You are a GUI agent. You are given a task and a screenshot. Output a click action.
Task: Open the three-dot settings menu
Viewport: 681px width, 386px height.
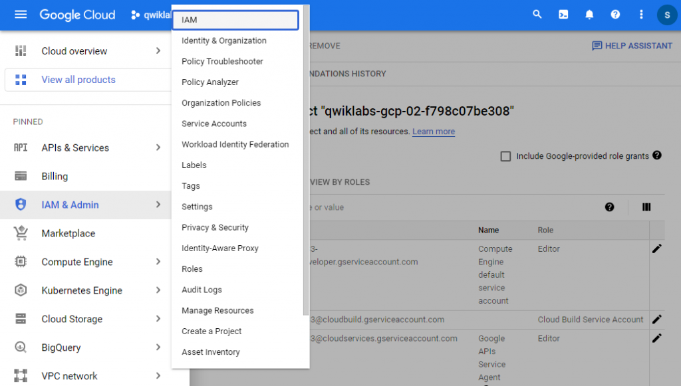(641, 15)
